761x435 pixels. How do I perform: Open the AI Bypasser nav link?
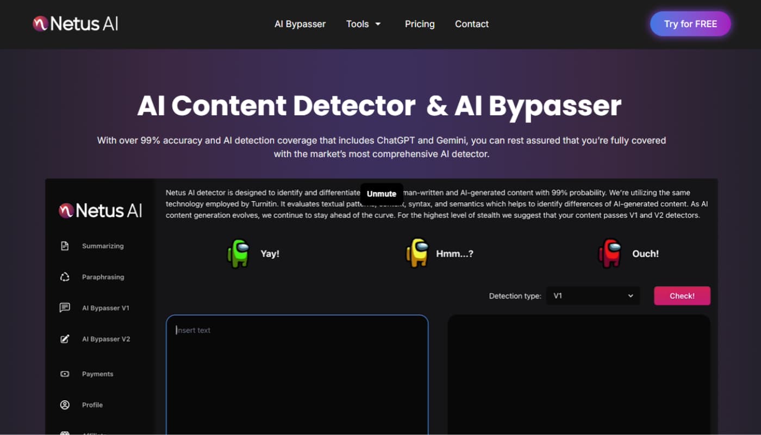coord(300,24)
